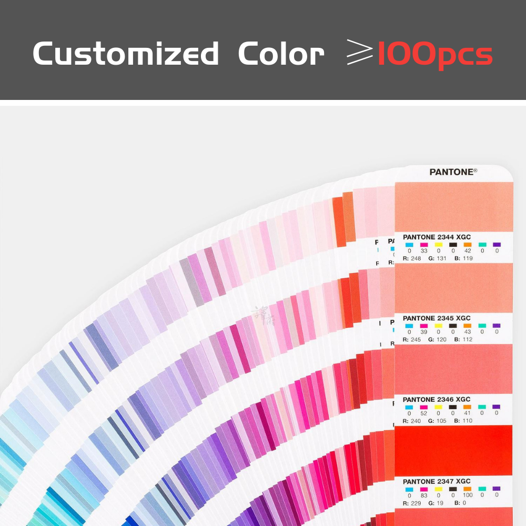Click the cyan ink square under PANTONE 2344
The width and height of the screenshot is (526, 526).
(409, 245)
